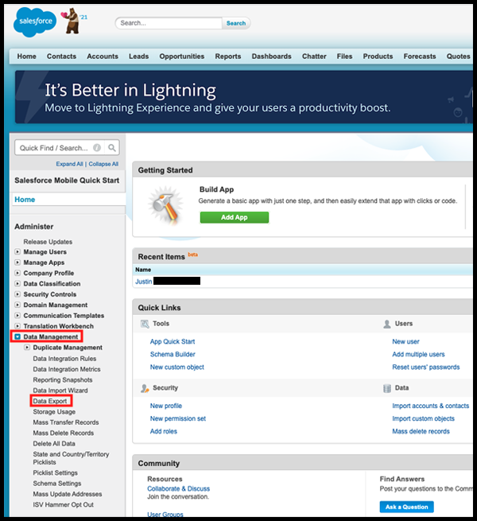This screenshot has height=521, width=477.
Task: Collapse the Data Management section arrow
Action: point(18,337)
